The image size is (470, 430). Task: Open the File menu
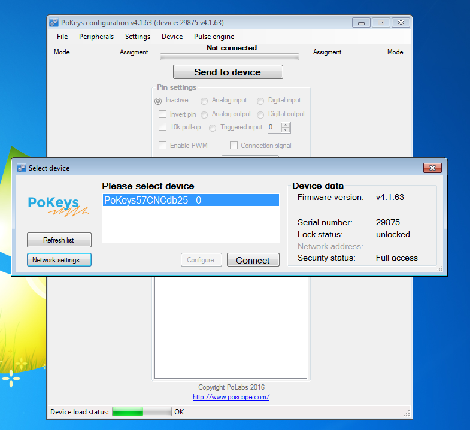[x=62, y=37]
